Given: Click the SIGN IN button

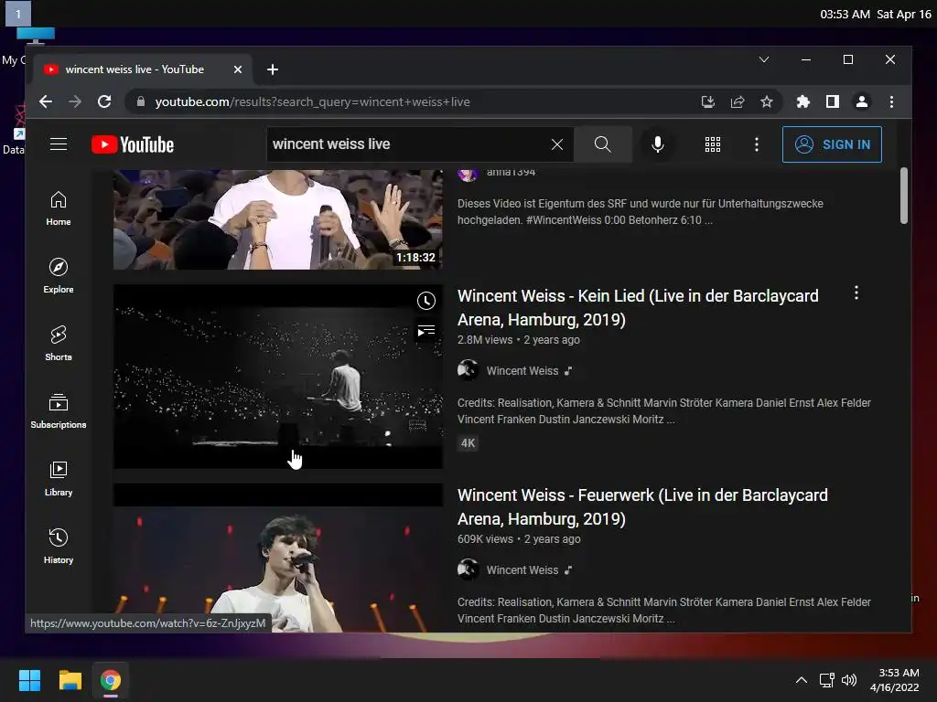Looking at the screenshot, I should click(832, 144).
